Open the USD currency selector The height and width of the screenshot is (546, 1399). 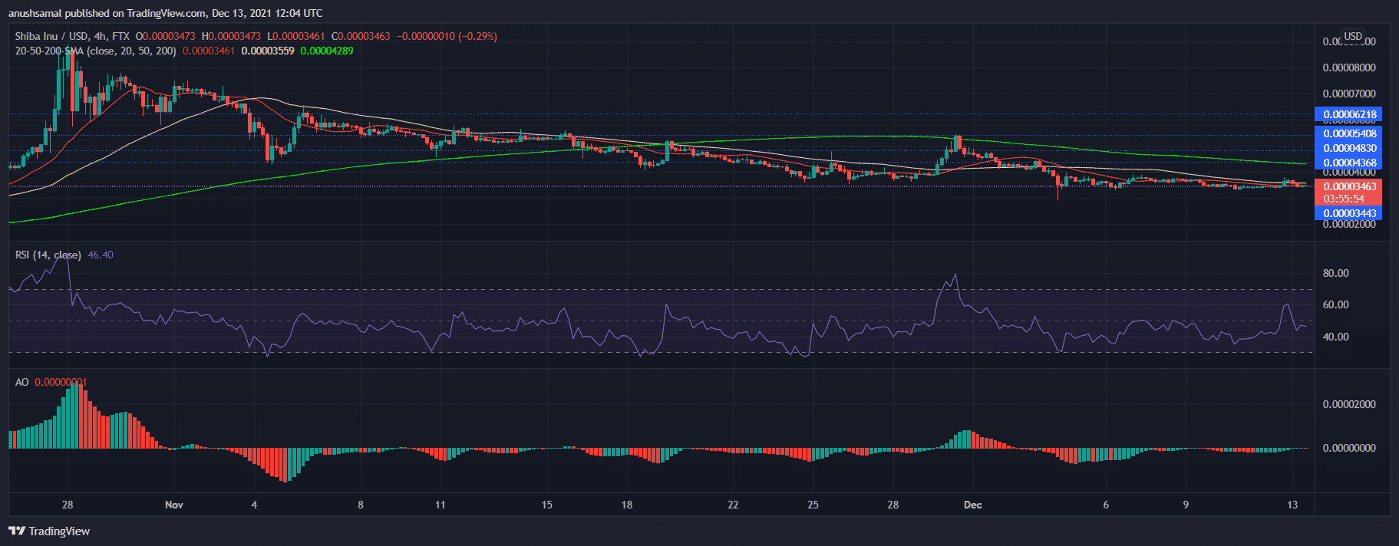(x=1353, y=36)
